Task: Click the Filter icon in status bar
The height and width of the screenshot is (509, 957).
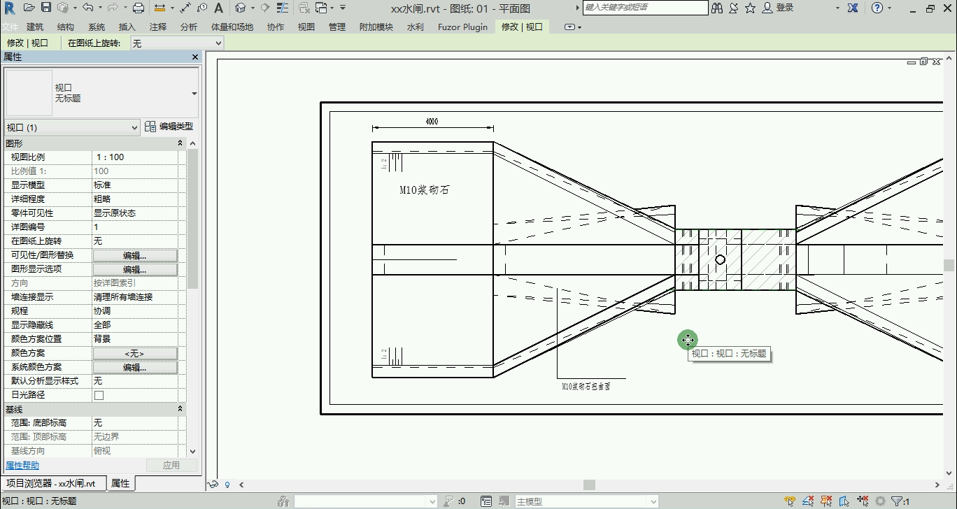Action: coord(897,501)
